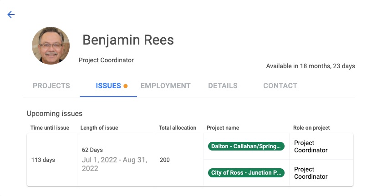Switch to the Projects tab
Screen dimensions: 377x196
(x=51, y=86)
